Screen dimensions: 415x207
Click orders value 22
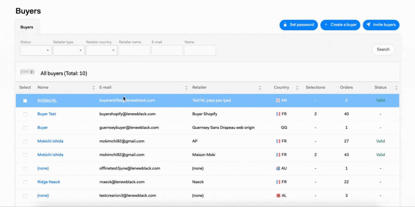click(346, 182)
